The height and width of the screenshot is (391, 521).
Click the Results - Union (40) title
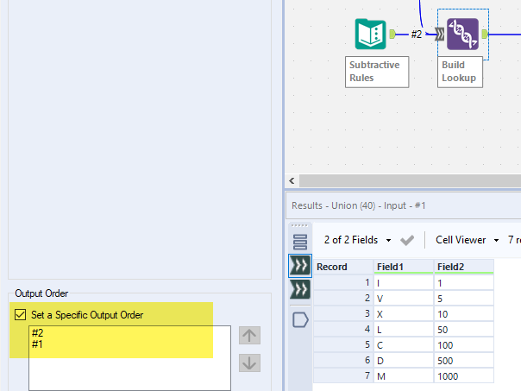coord(359,205)
